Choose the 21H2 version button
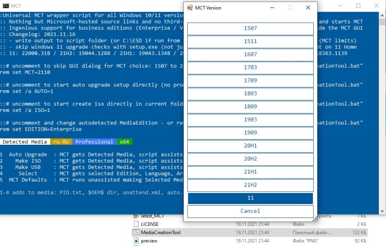The height and width of the screenshot is (246, 386). click(x=250, y=185)
